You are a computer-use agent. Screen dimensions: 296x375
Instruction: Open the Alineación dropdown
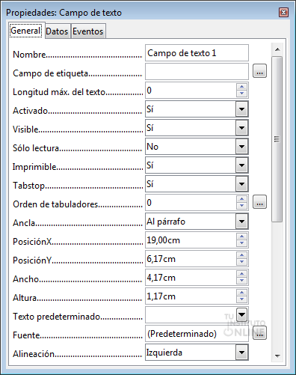(x=241, y=353)
